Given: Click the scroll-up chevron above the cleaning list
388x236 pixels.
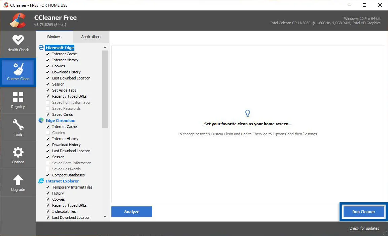Looking at the screenshot, I should [x=105, y=47].
